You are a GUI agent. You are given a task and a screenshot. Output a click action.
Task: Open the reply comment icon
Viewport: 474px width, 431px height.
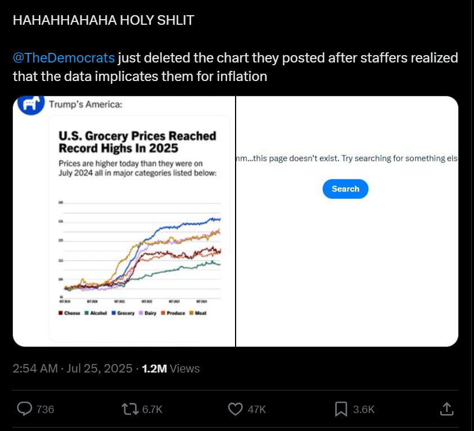[25, 409]
